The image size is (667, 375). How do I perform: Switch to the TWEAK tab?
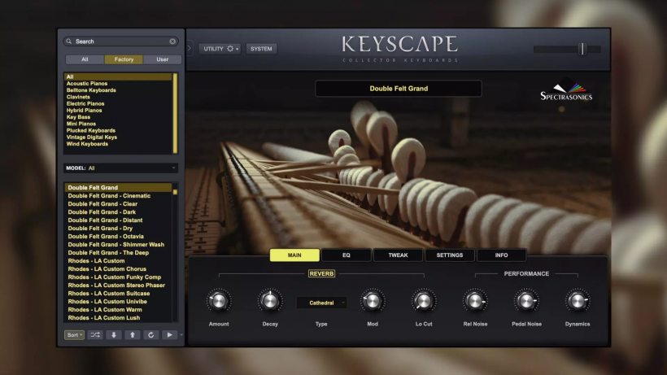pyautogui.click(x=398, y=255)
